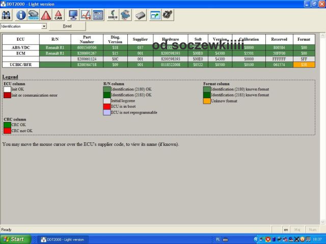Click part number 6001549506
The width and height of the screenshot is (326, 244).
[x=87, y=47]
